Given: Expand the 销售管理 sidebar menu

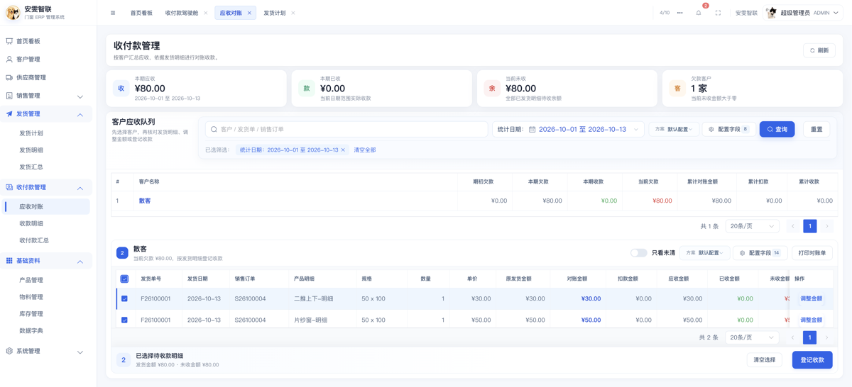Looking at the screenshot, I should [80, 96].
